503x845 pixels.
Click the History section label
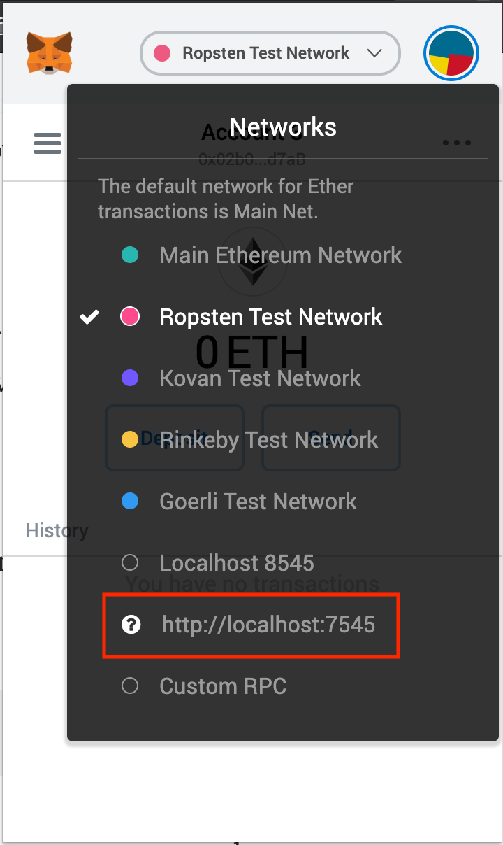point(57,530)
